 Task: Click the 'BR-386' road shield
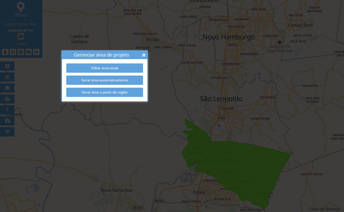click(138, 208)
